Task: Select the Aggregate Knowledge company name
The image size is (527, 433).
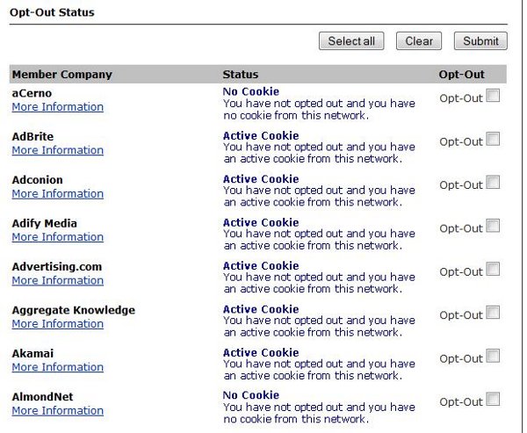Action: (73, 310)
